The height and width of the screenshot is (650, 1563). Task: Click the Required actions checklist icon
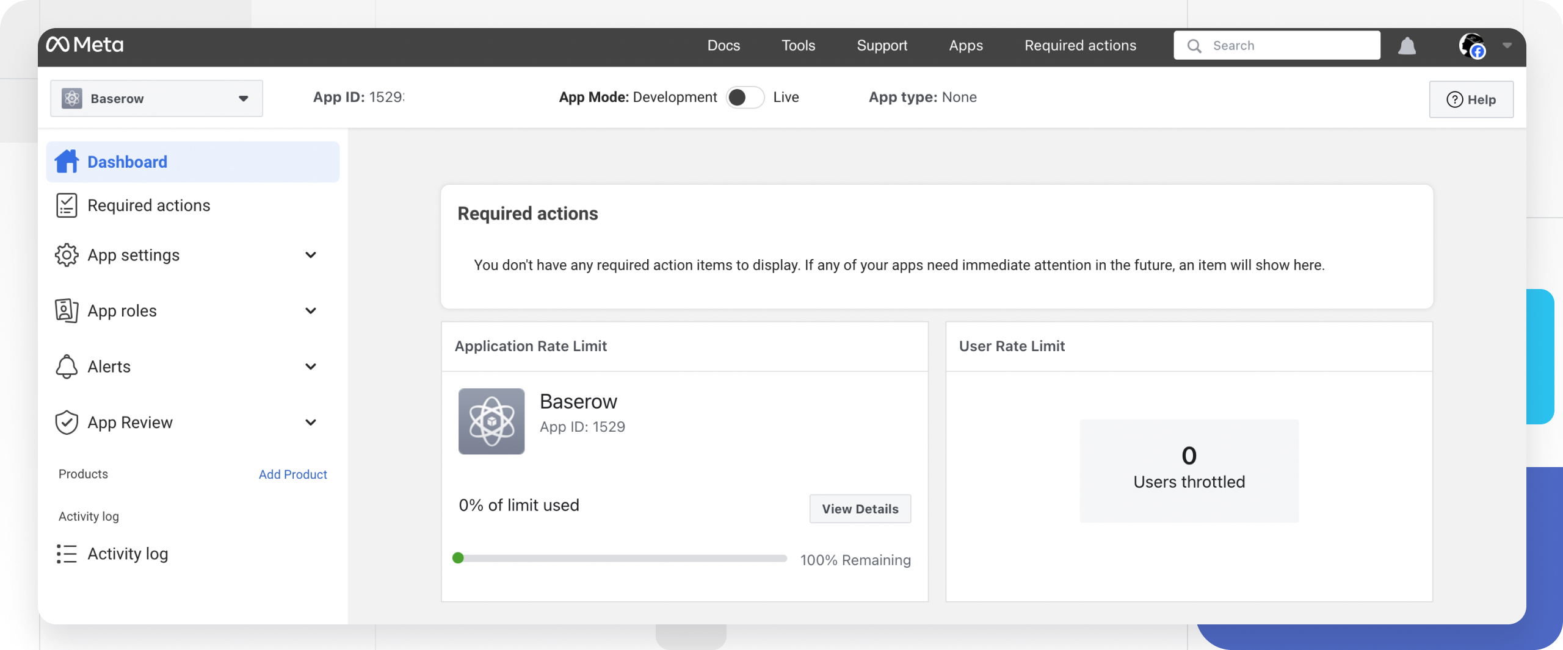pyautogui.click(x=67, y=205)
